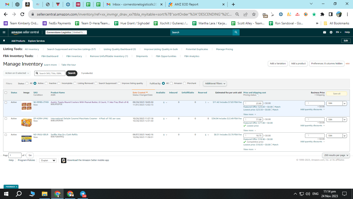
Task: Click the inventory Search button
Action: pyautogui.click(x=72, y=73)
